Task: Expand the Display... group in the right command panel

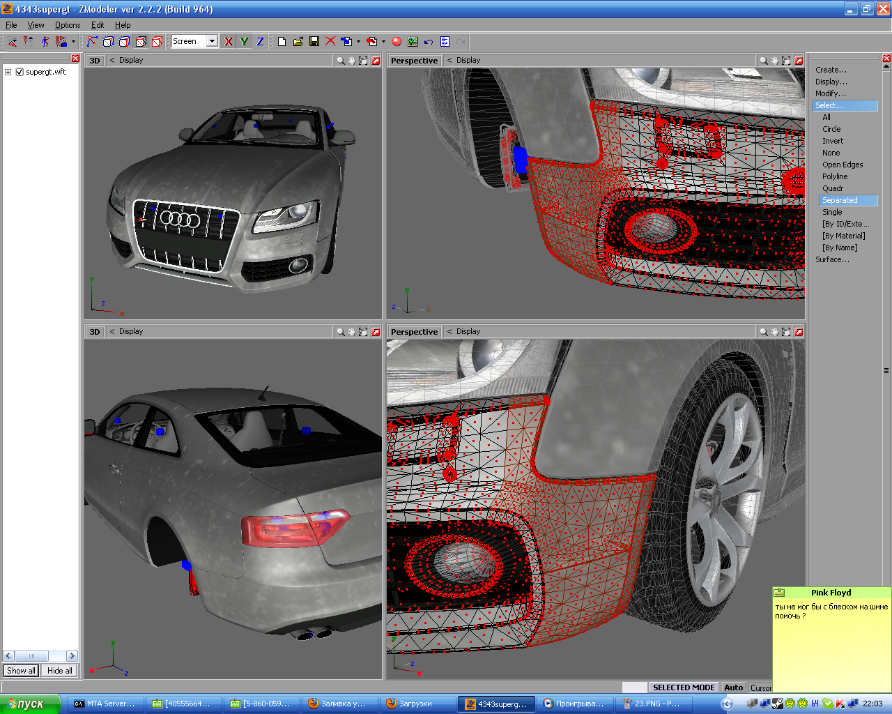Action: click(x=831, y=82)
